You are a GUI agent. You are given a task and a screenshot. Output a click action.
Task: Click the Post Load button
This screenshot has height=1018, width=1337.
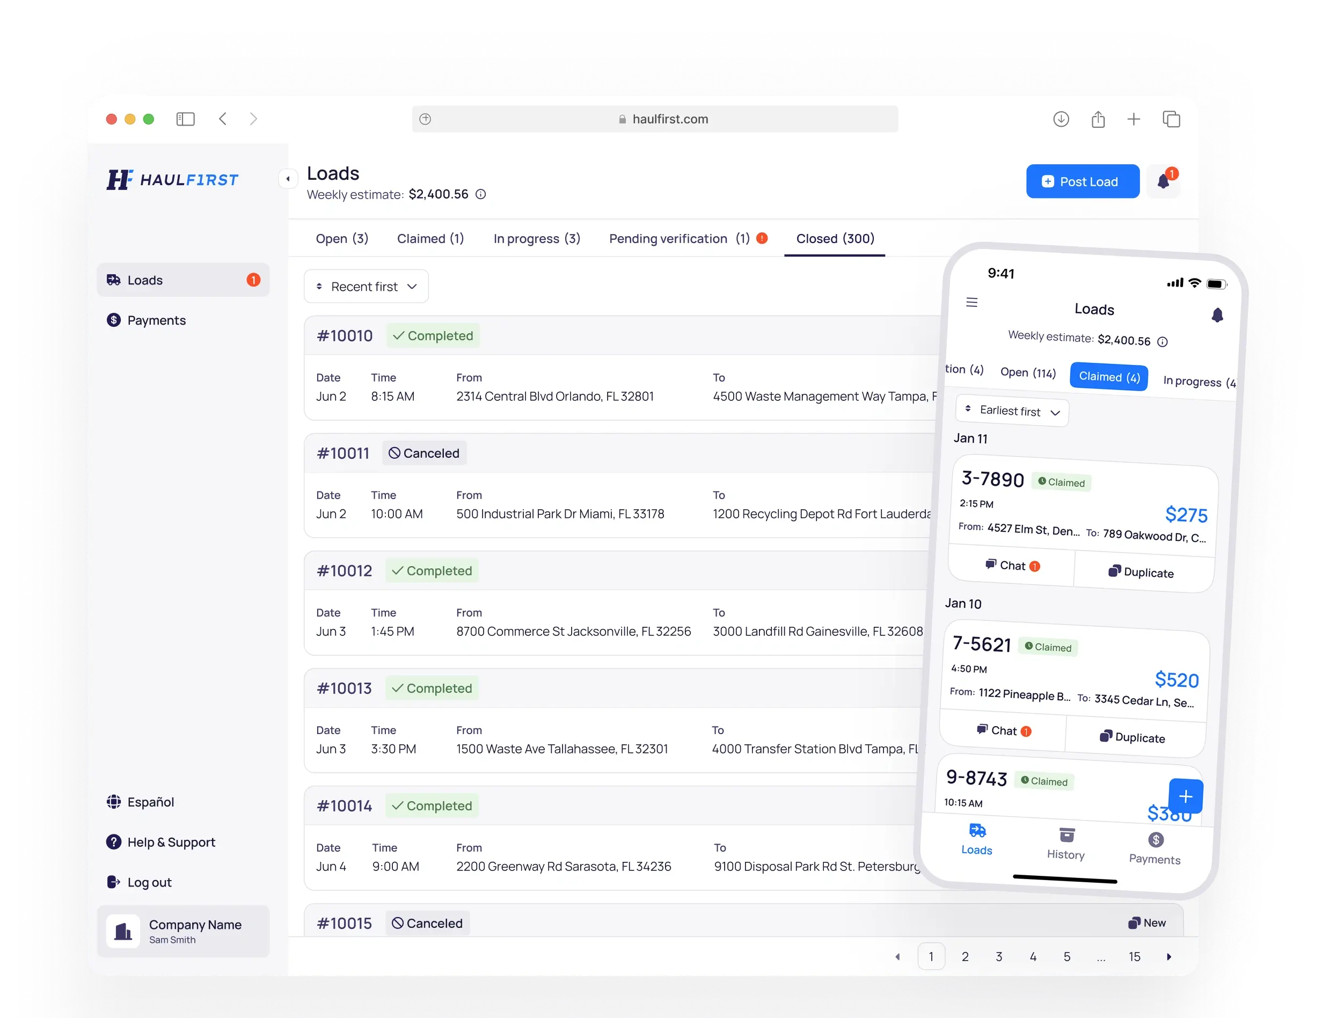click(x=1082, y=181)
